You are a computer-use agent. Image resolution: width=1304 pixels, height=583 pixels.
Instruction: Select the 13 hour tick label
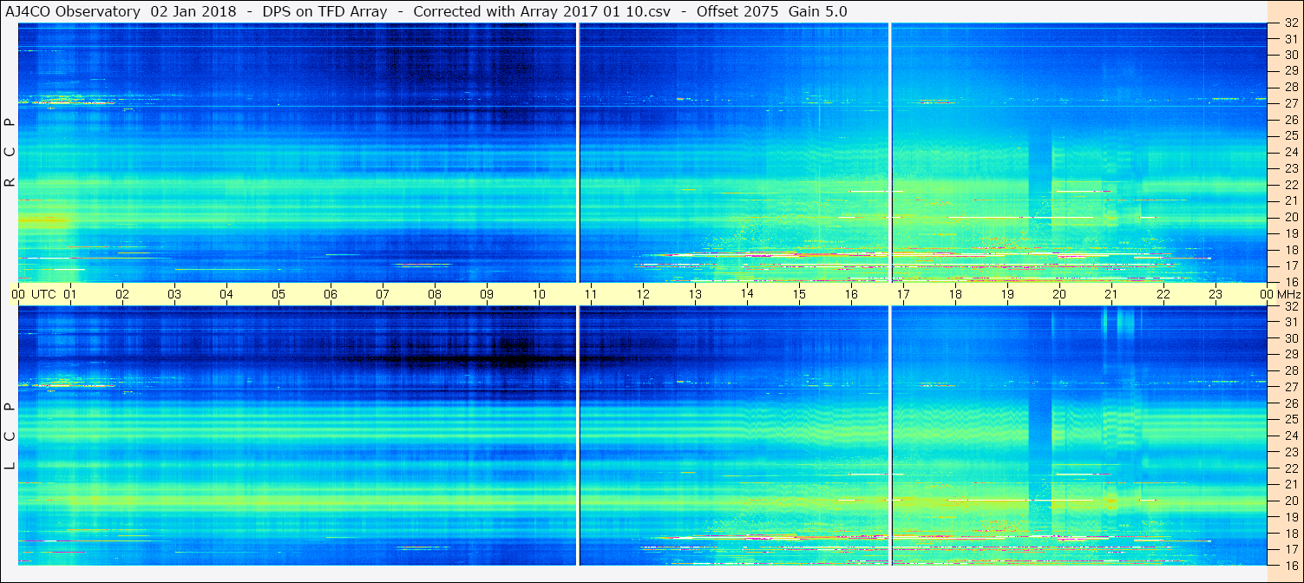pos(695,294)
